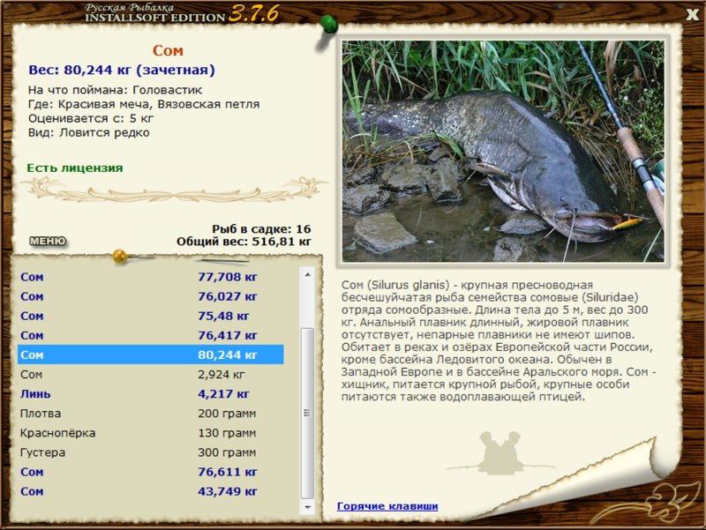Click the Рыб в садке: 16 text
Image resolution: width=706 pixels, height=530 pixels.
pyautogui.click(x=261, y=229)
